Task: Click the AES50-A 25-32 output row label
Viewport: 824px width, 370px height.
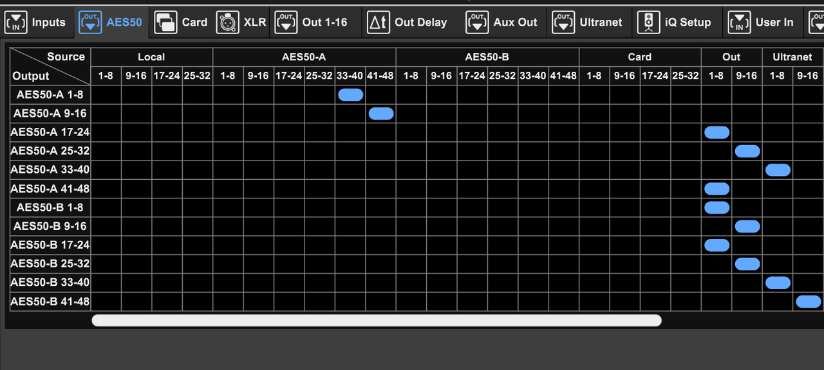Action: [50, 151]
